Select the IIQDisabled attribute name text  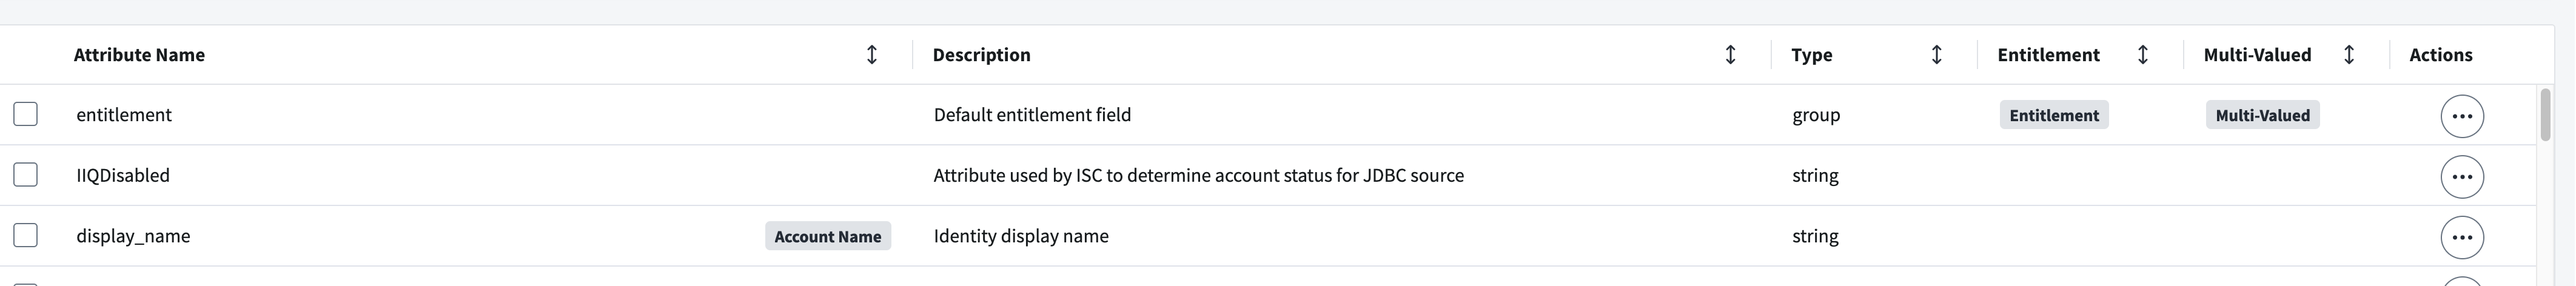123,175
